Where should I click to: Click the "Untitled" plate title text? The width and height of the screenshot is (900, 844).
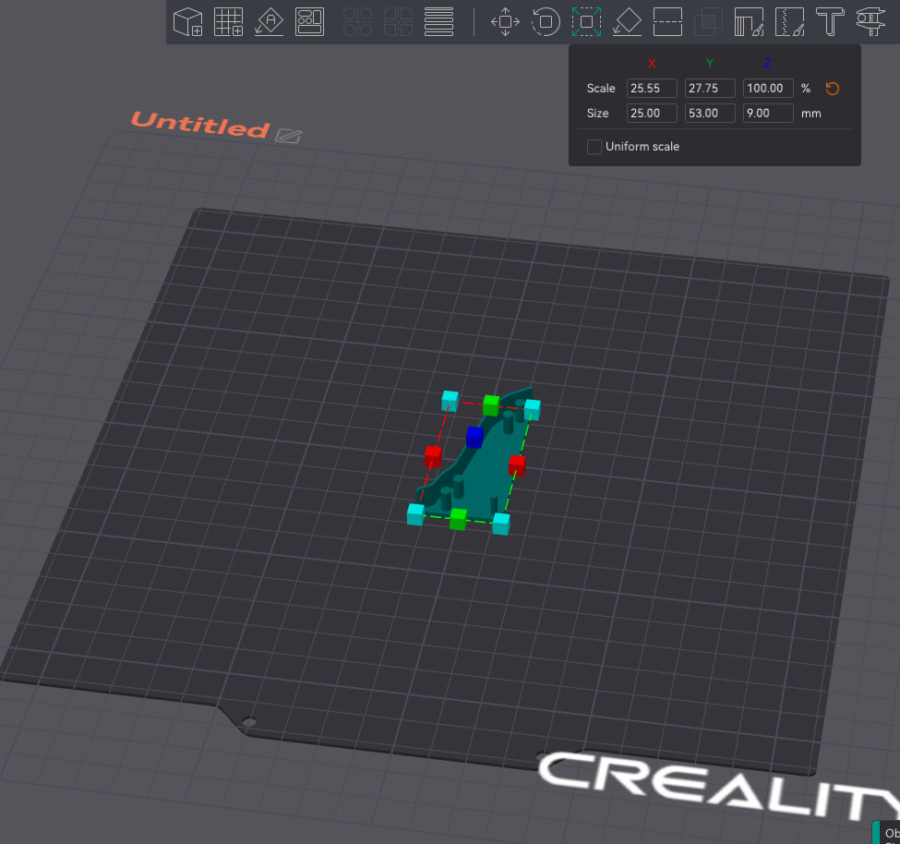(x=199, y=124)
